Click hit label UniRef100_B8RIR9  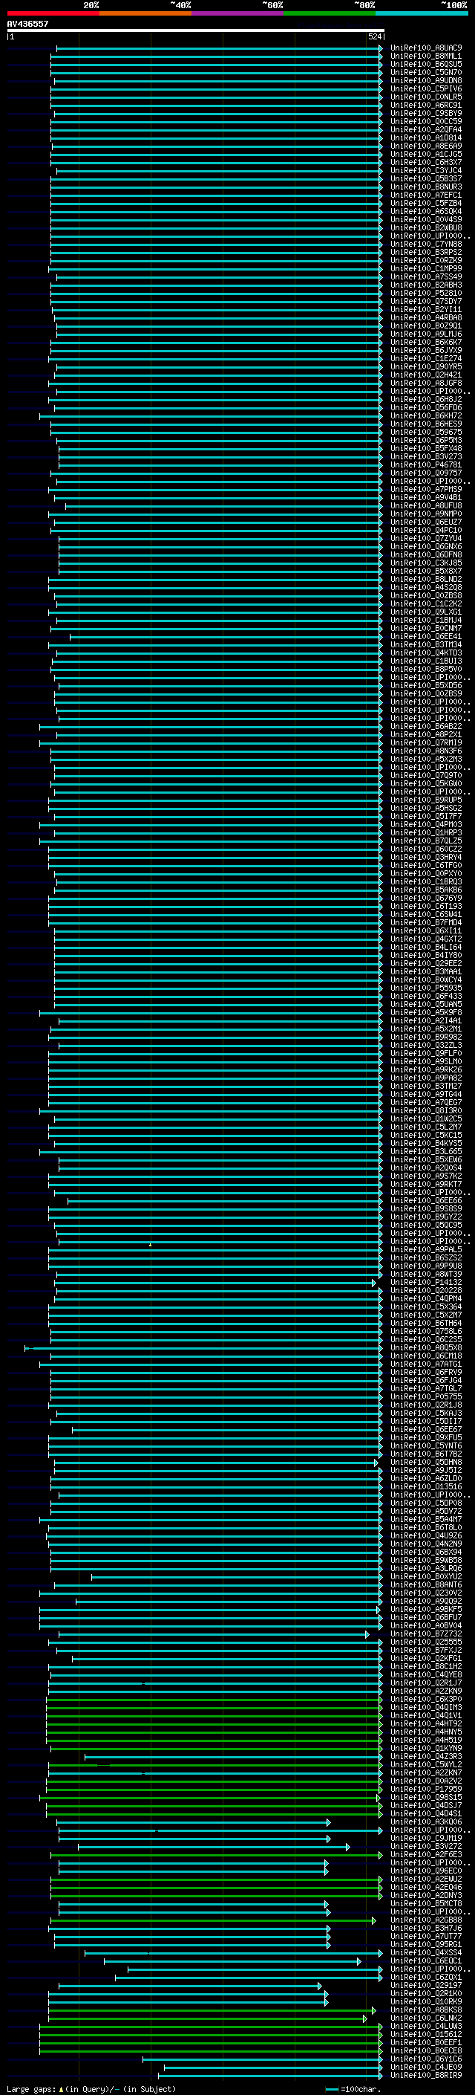point(425,2076)
